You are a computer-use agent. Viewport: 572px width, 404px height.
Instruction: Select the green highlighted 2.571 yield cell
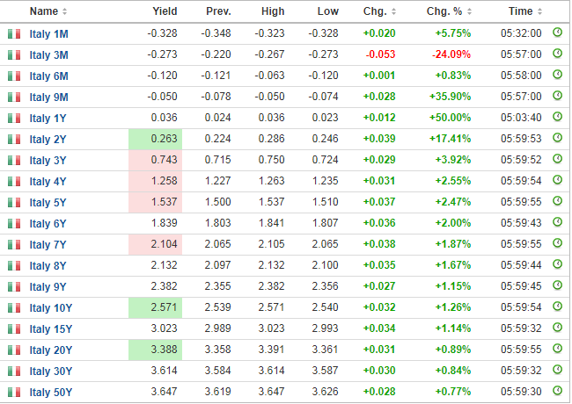[x=156, y=307]
